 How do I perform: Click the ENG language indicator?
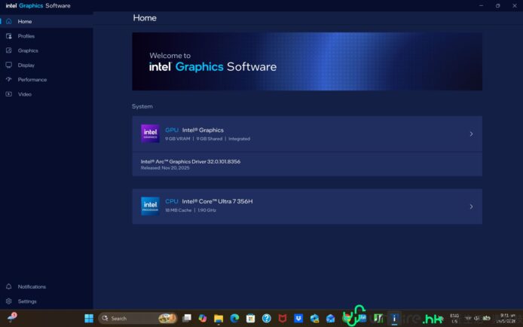click(454, 319)
